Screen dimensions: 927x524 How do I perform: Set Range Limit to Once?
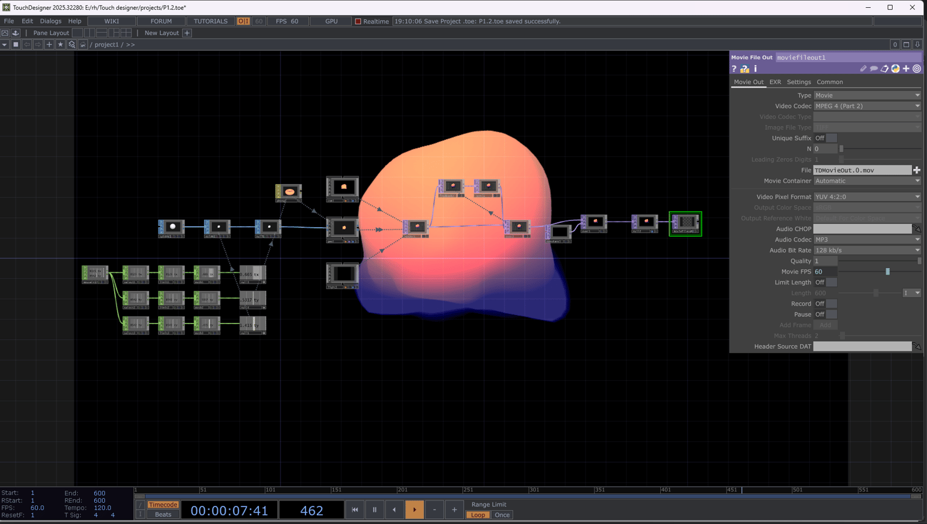coord(502,515)
